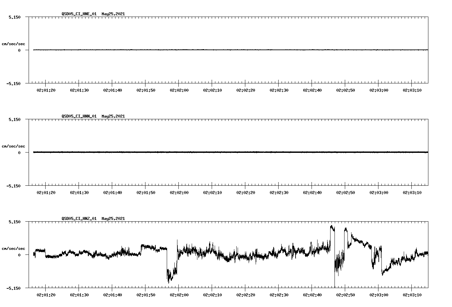Screen dimensions: 452x307
Task: Click the May25,2021 date on the top plot
Action: coord(113,14)
